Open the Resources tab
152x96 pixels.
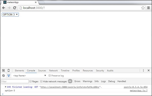tap(88, 70)
